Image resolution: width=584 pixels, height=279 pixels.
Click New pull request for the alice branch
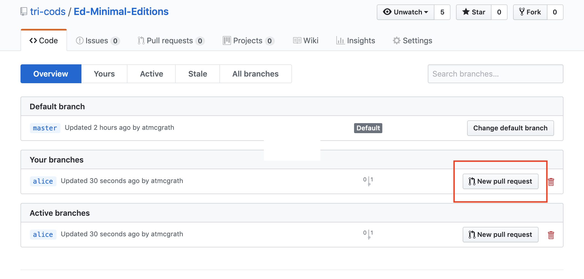(x=500, y=181)
